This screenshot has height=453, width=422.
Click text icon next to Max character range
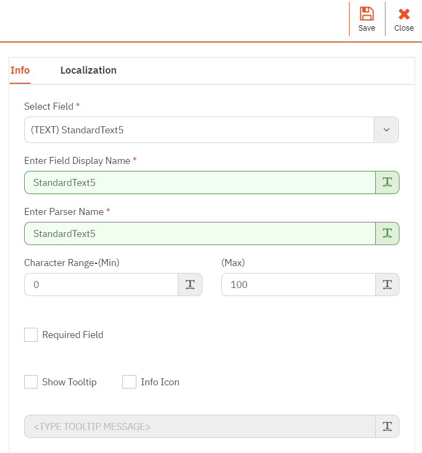[x=387, y=284]
